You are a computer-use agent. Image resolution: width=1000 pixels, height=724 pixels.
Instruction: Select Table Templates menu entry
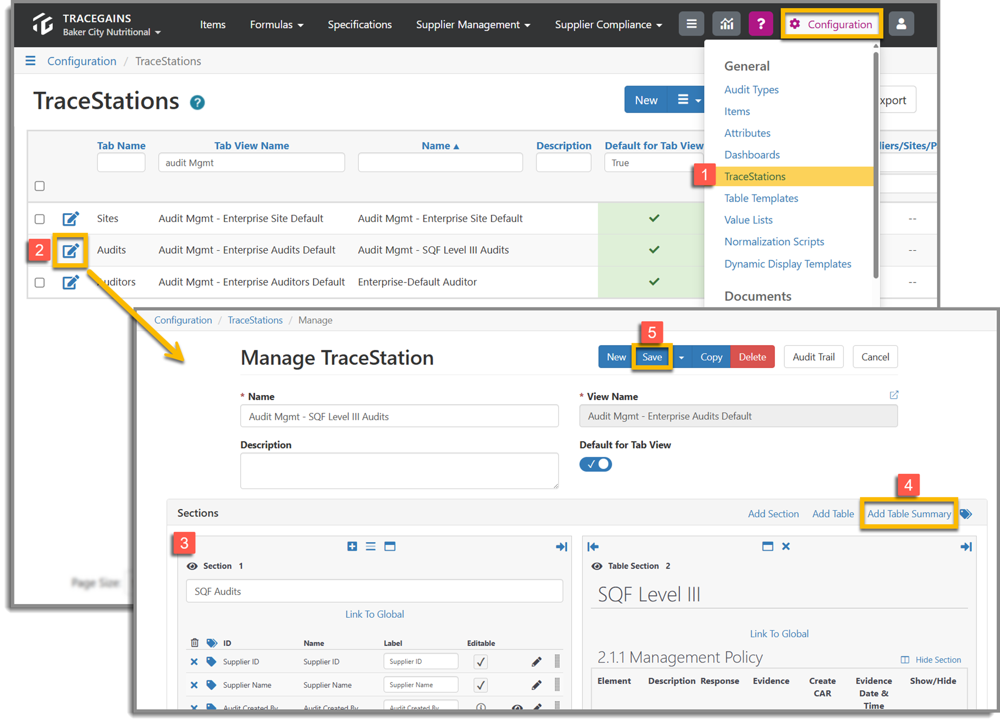point(761,198)
